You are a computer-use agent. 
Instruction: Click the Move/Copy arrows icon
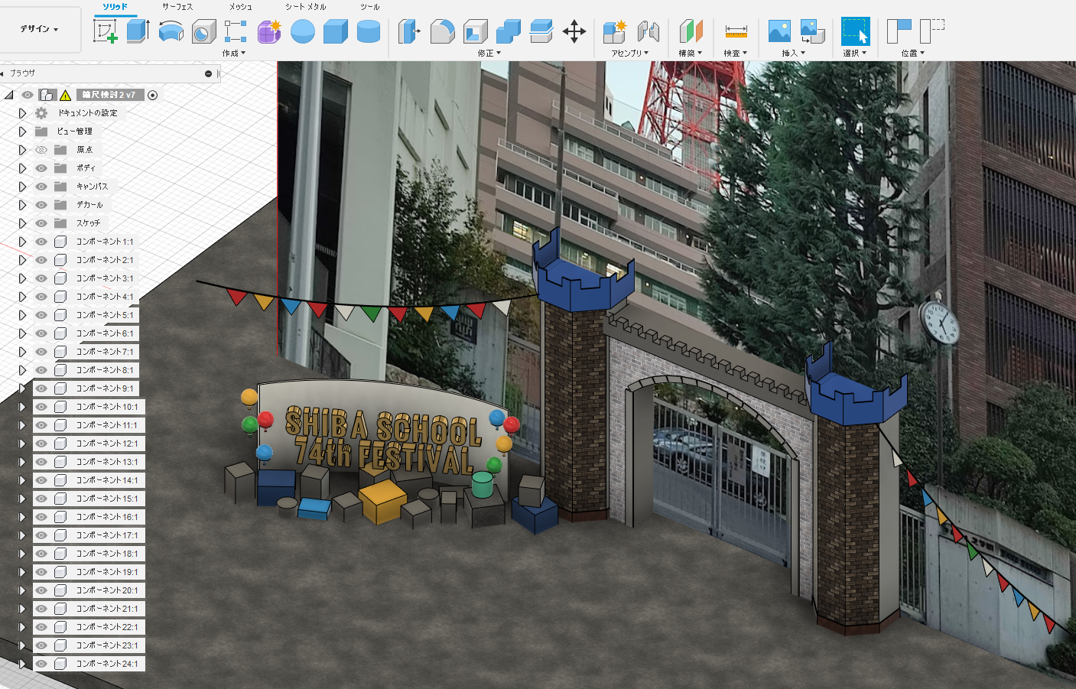pyautogui.click(x=574, y=31)
